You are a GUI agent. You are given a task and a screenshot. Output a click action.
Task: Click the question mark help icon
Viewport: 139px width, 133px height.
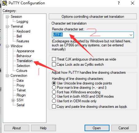pos(119,3)
